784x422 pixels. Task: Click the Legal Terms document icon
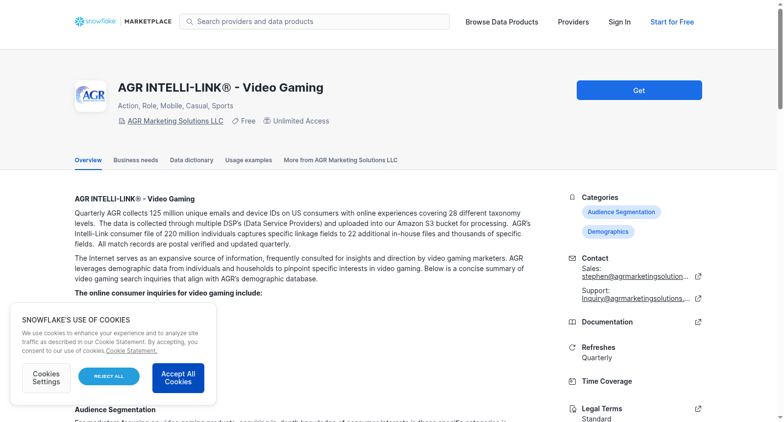pyautogui.click(x=572, y=409)
